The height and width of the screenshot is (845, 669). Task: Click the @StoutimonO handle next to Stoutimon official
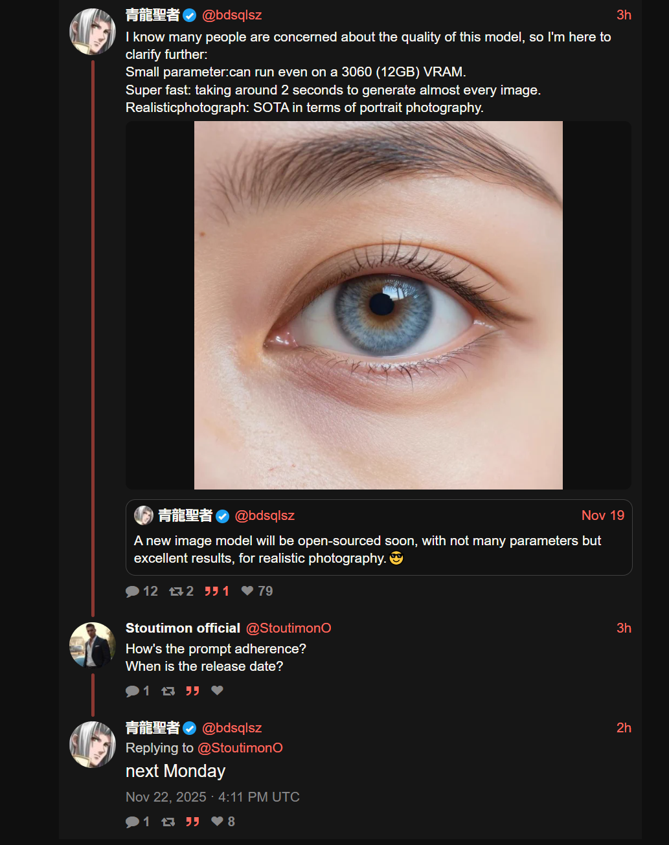pyautogui.click(x=289, y=628)
